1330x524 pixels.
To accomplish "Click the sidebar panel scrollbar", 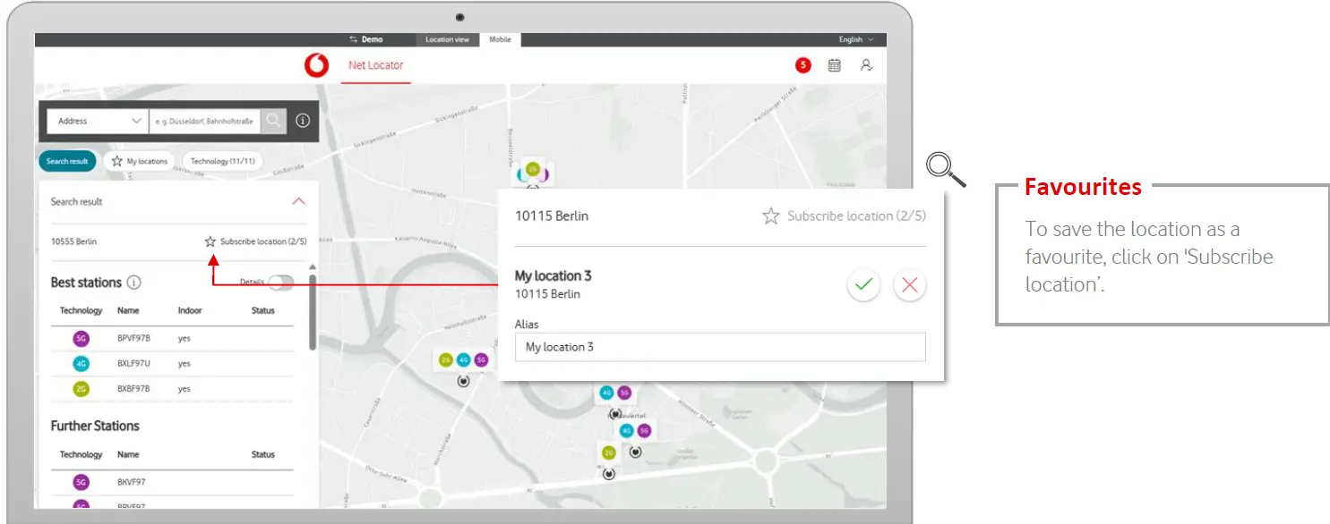I will click(313, 313).
